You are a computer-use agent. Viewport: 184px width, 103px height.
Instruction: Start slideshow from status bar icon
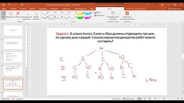[155, 99]
